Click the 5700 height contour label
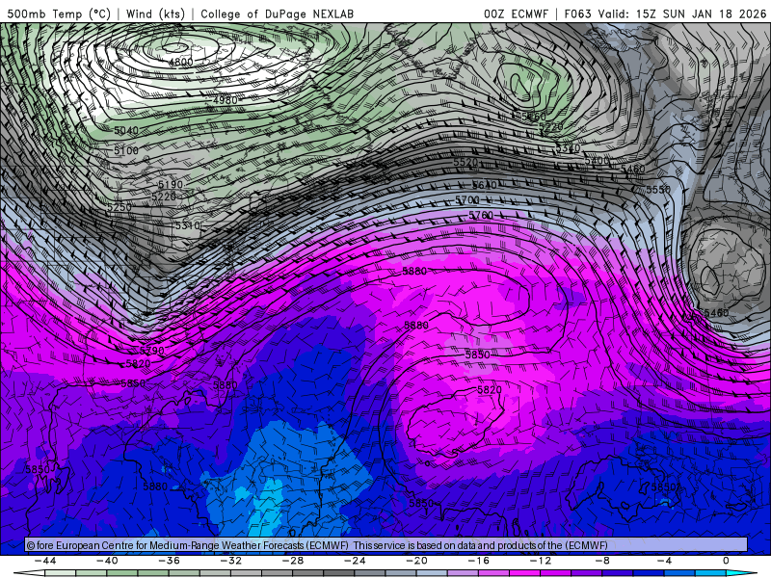 (x=466, y=200)
